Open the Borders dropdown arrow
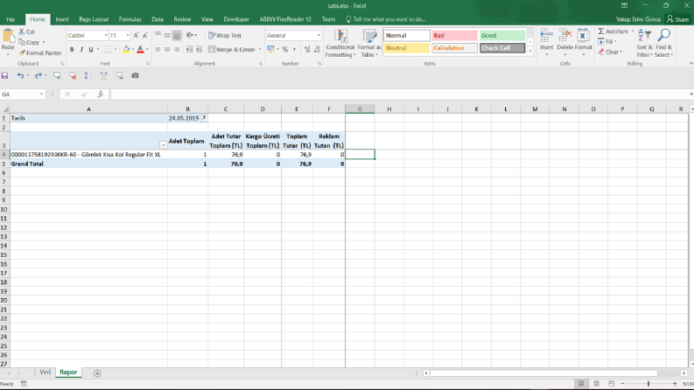694x390 pixels. click(116, 50)
